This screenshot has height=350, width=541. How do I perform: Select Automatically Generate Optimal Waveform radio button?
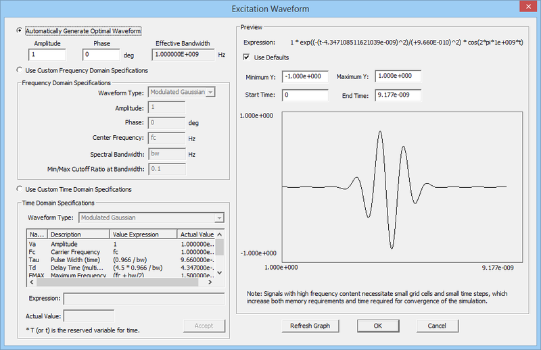(x=20, y=30)
